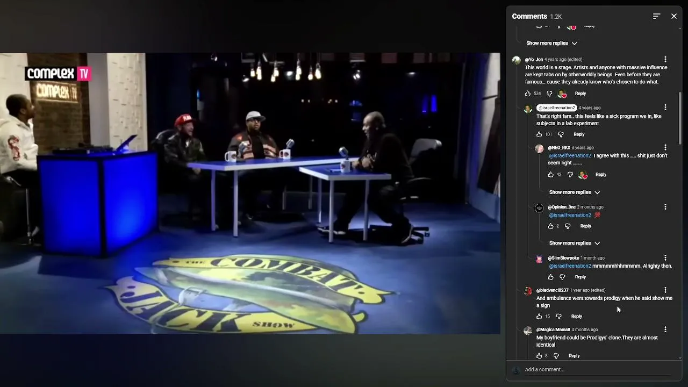
Task: Open the sort comments options
Action: tap(656, 16)
